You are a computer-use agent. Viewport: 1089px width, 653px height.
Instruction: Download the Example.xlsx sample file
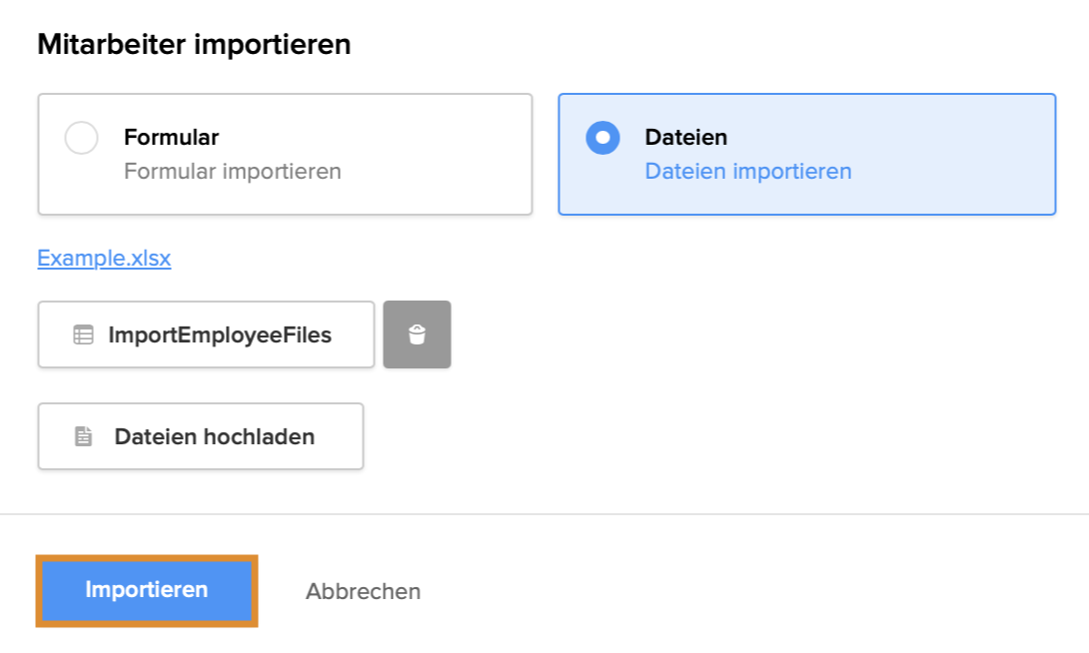[x=104, y=259]
